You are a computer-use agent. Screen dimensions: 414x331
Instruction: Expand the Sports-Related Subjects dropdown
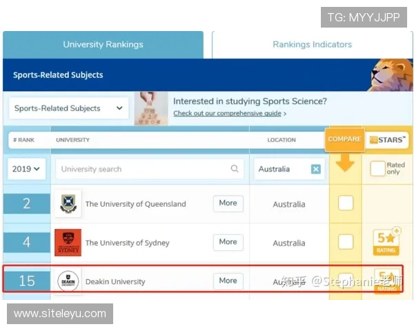[68, 108]
